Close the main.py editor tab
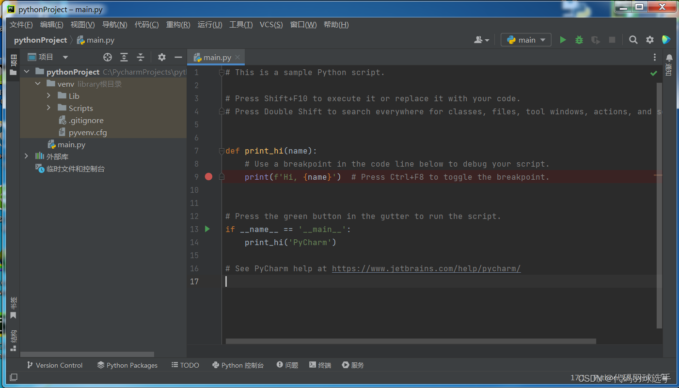 [237, 57]
